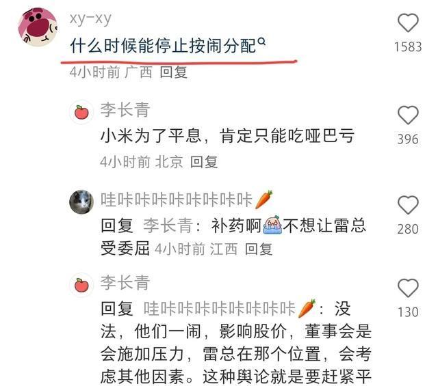438x386 pixels.
Task: Tap the comment text 什么时候能停止按闹分配
Action: (x=163, y=46)
